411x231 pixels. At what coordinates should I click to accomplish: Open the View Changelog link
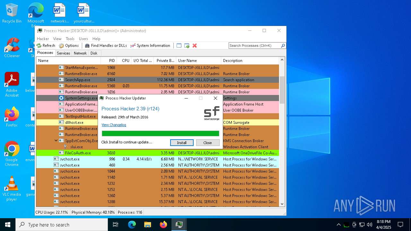(114, 125)
